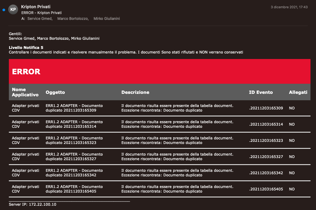Screen dimensions: 316x210
Task: Open sender name Kripton Privati
Action: [x=36, y=7]
